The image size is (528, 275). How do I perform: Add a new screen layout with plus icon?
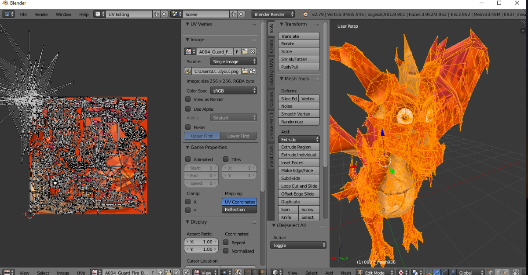coord(156,14)
